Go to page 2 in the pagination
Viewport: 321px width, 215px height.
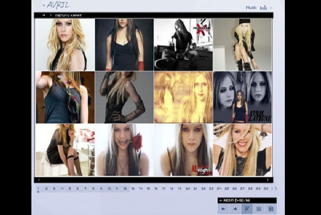[46, 189]
